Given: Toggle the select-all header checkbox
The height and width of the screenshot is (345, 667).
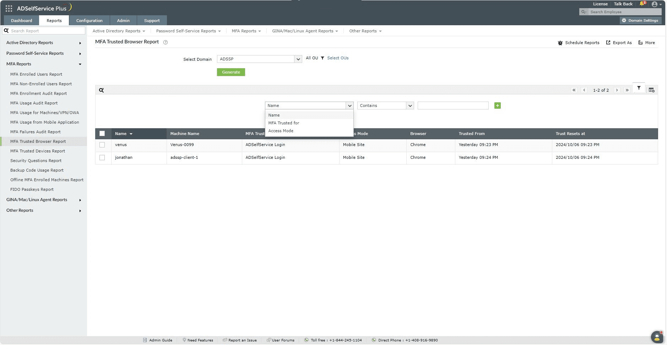Looking at the screenshot, I should (x=102, y=134).
